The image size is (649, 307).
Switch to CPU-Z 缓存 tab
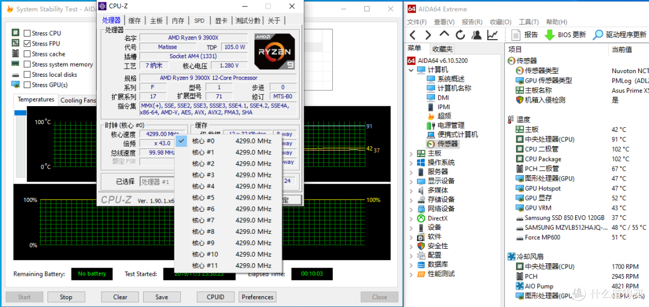tap(135, 20)
